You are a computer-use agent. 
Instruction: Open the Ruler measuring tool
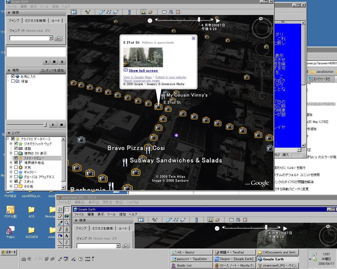tap(129, 12)
